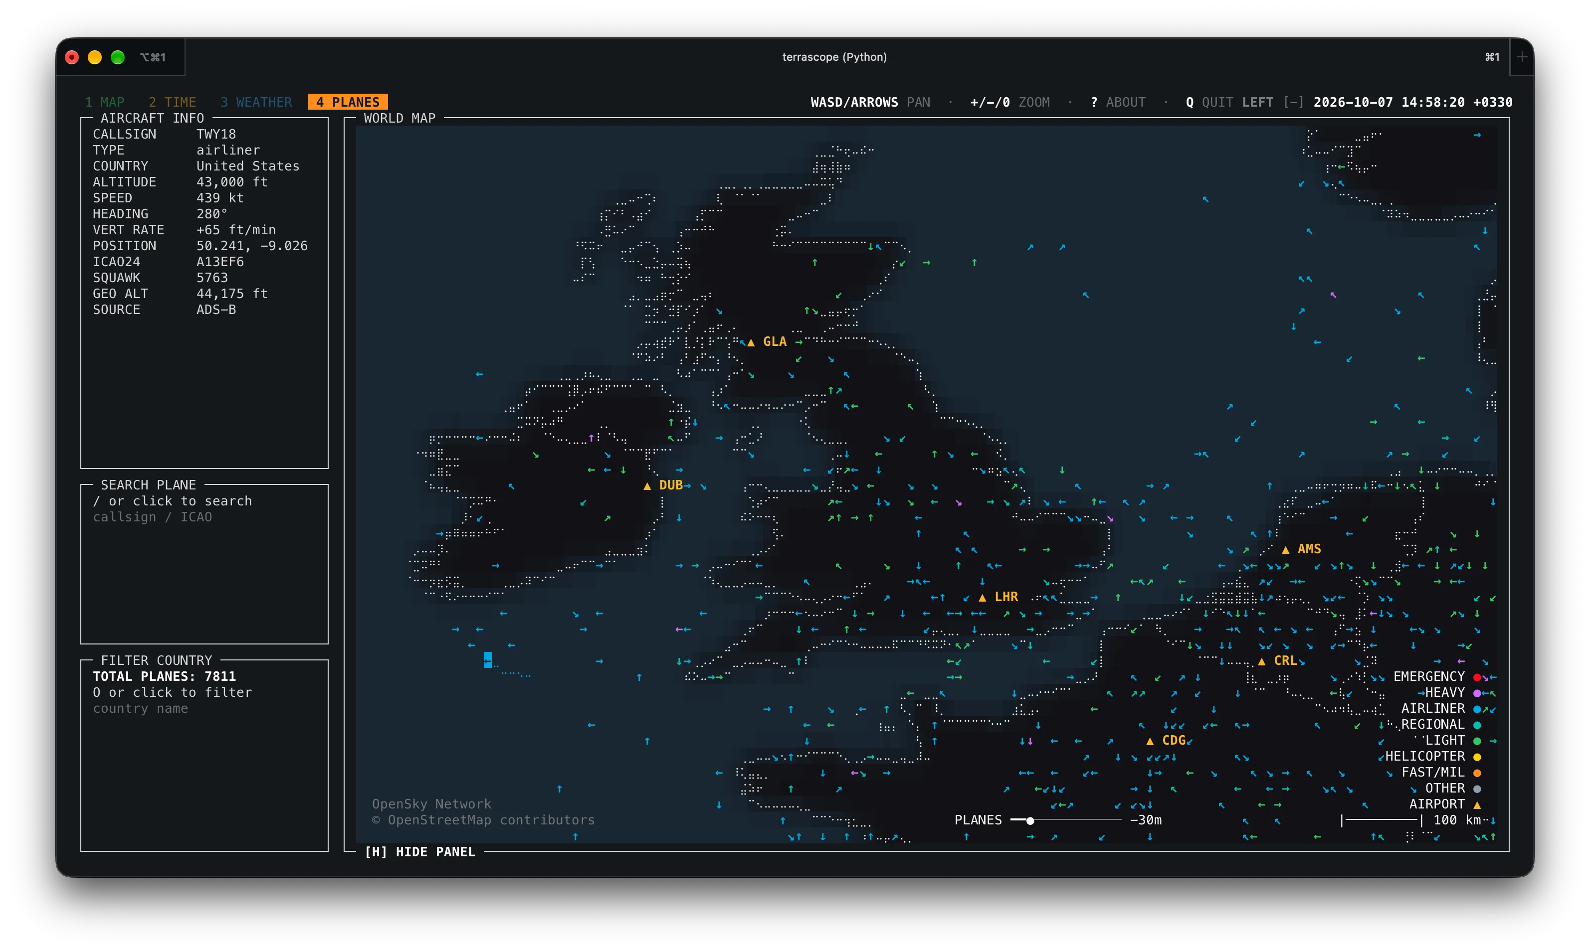Open the 3 WEATHER tab
The height and width of the screenshot is (951, 1590).
pyautogui.click(x=256, y=102)
